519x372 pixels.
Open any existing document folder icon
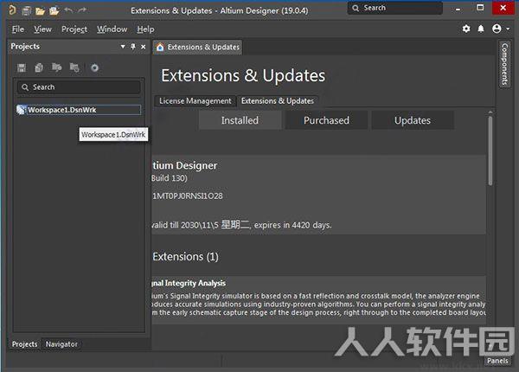(x=40, y=11)
